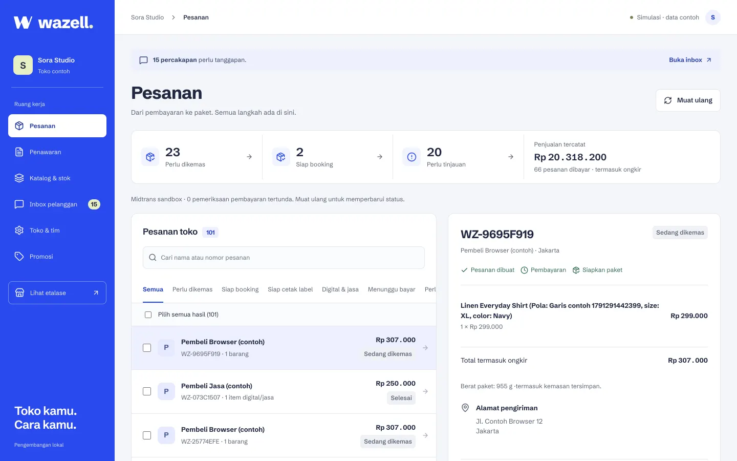This screenshot has height=461, width=737.
Task: Click the Muat ulang button
Action: point(688,100)
